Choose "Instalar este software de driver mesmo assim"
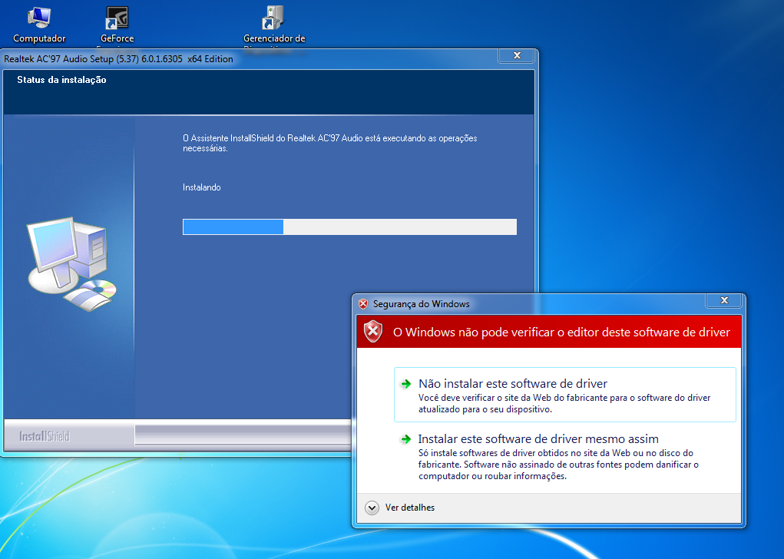This screenshot has width=784, height=559. coord(565,456)
